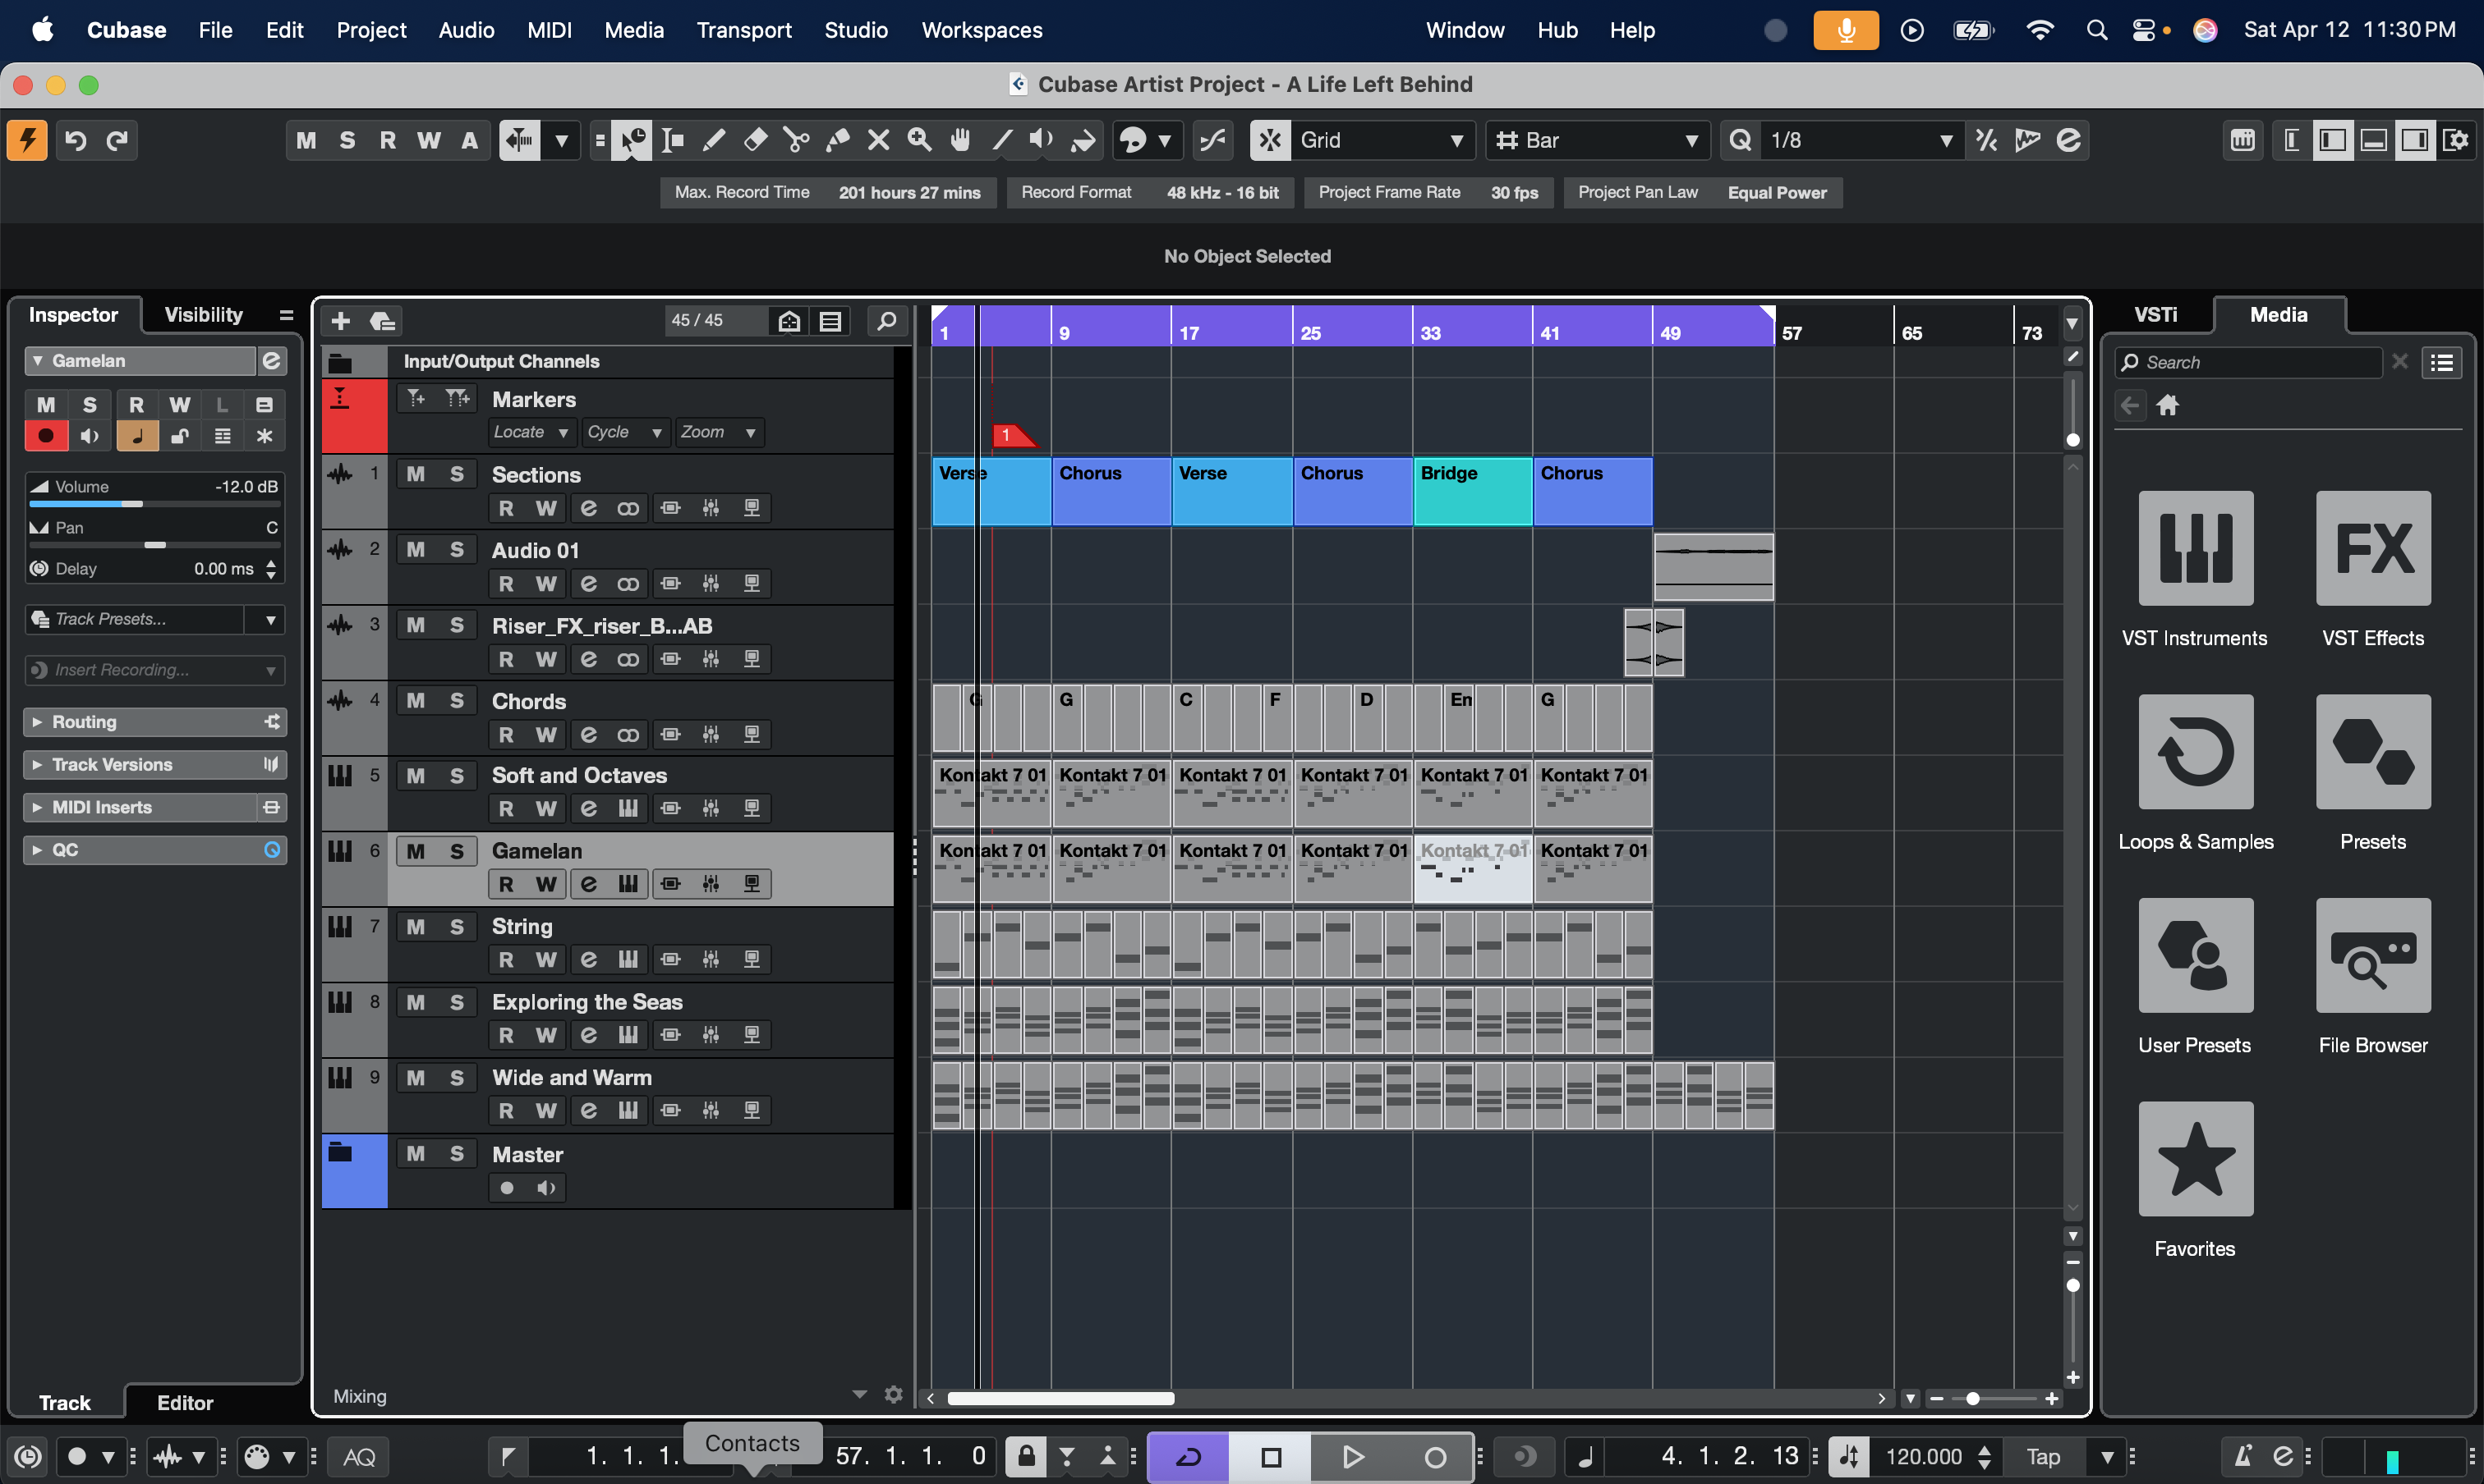Select the Glue tool

838,140
